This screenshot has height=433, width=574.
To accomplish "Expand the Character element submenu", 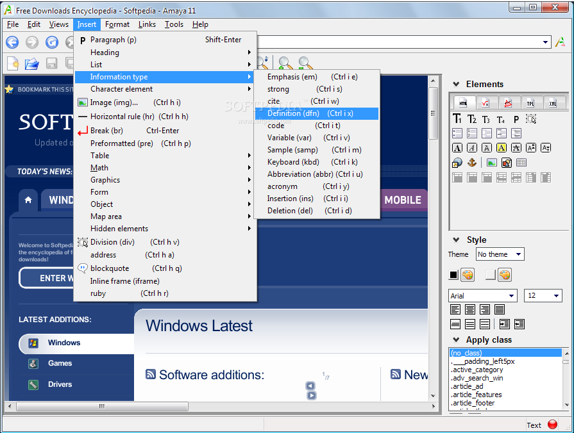I will pyautogui.click(x=165, y=89).
